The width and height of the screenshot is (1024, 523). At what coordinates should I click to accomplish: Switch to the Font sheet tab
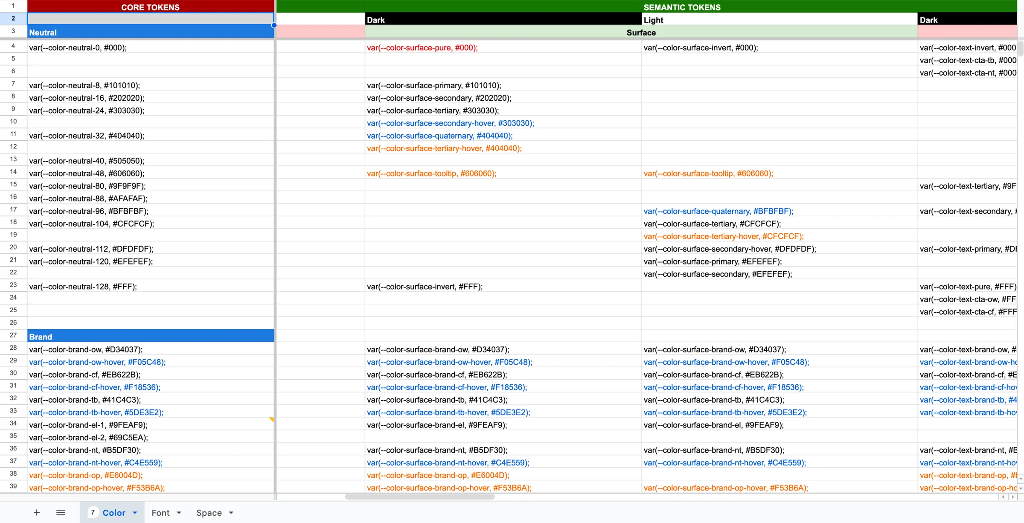click(x=160, y=513)
